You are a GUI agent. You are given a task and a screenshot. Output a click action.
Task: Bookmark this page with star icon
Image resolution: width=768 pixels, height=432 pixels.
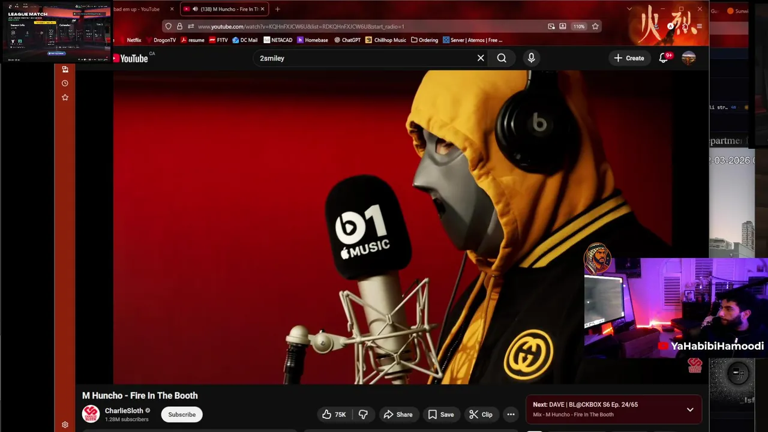point(595,26)
